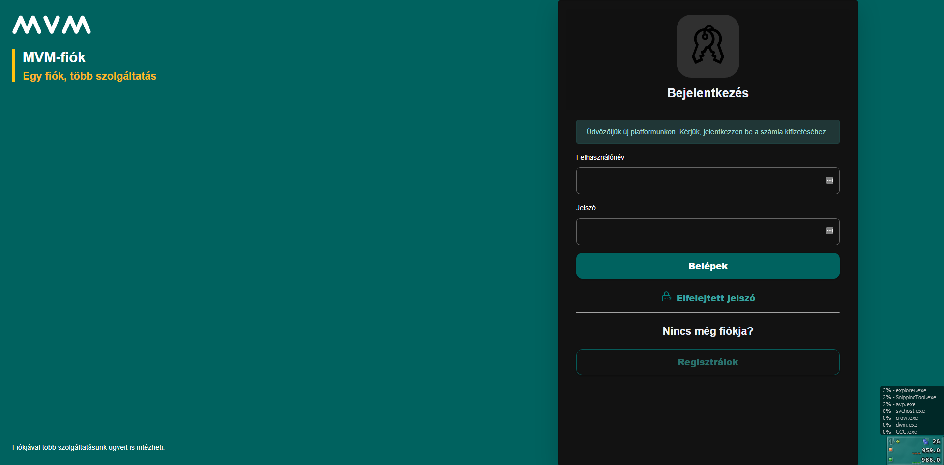The image size is (944, 465).
Task: Click the keys icon above Bejelentkezés
Action: point(708,46)
